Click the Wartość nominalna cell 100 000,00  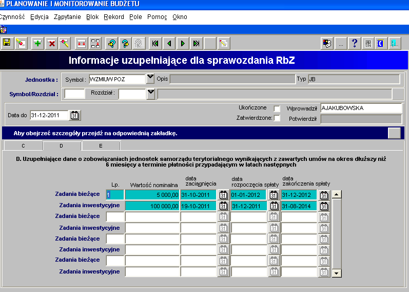click(x=152, y=206)
